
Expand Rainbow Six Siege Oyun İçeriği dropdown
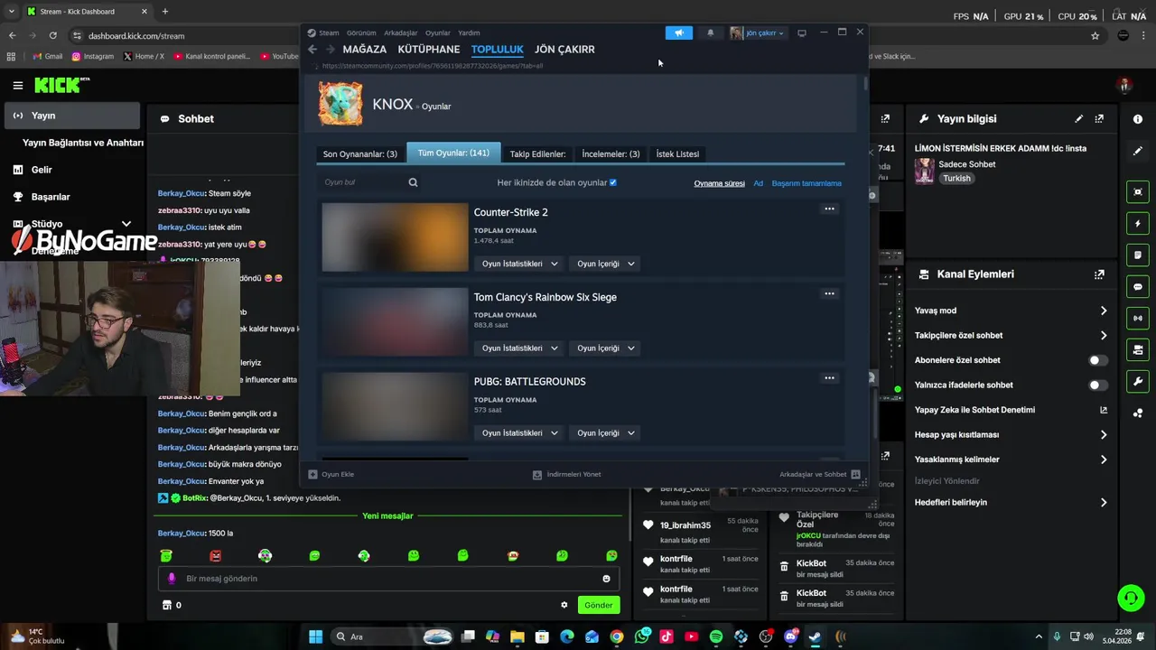pyautogui.click(x=605, y=348)
